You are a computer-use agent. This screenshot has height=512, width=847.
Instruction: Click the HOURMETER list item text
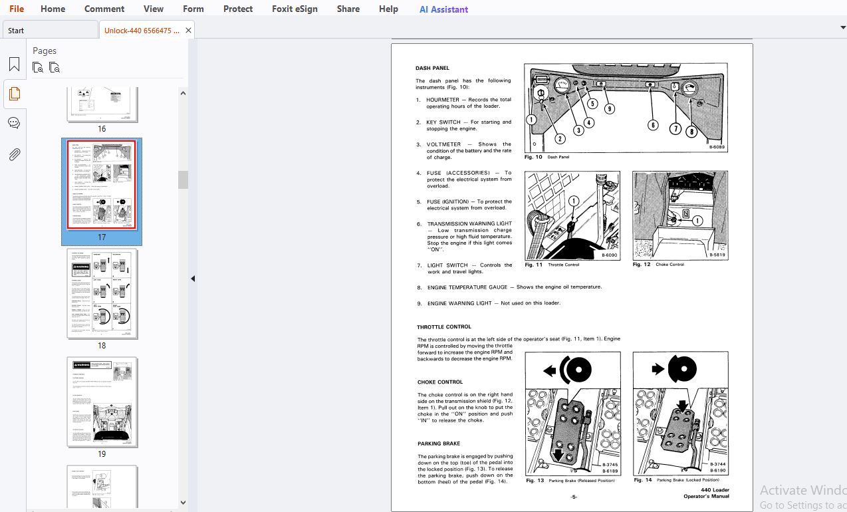[469, 103]
